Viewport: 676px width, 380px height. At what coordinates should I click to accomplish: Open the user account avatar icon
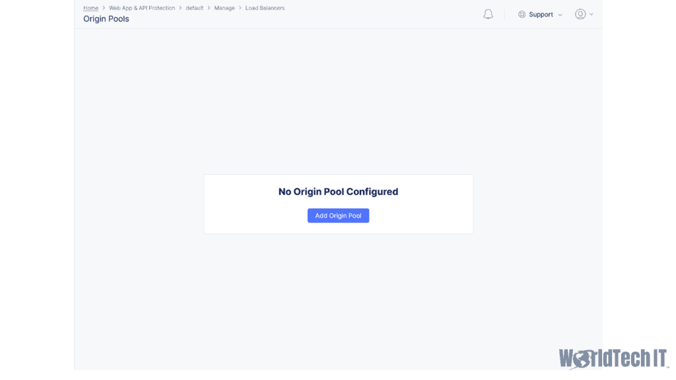click(580, 15)
